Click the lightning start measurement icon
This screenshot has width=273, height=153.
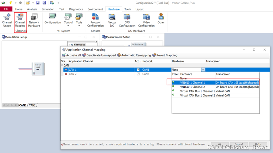coord(10,3)
